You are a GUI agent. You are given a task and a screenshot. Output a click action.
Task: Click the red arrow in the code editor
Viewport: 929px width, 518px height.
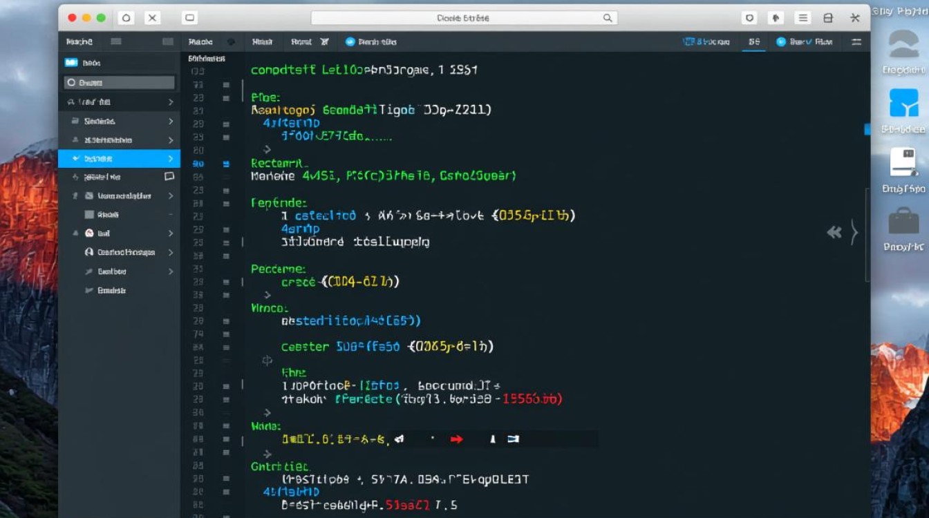click(456, 439)
